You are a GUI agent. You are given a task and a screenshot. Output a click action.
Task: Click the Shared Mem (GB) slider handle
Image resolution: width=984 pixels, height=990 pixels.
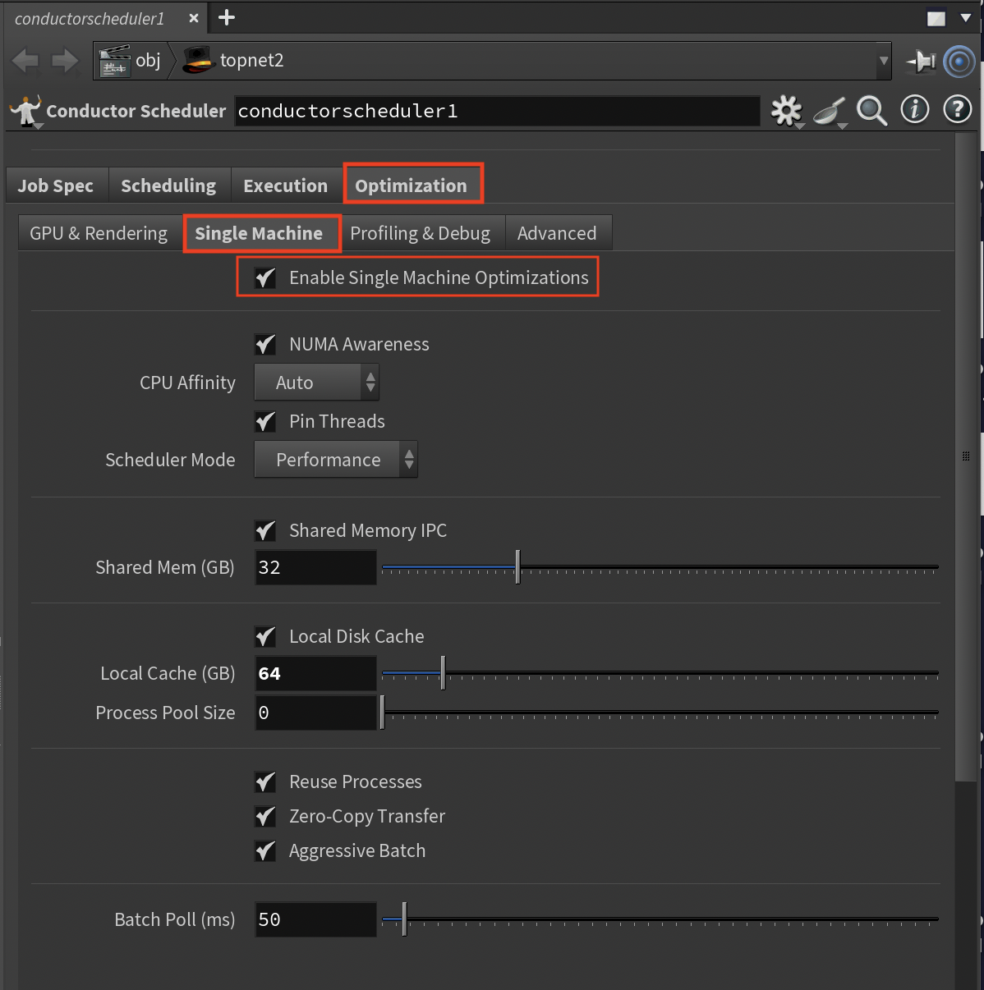pos(517,567)
